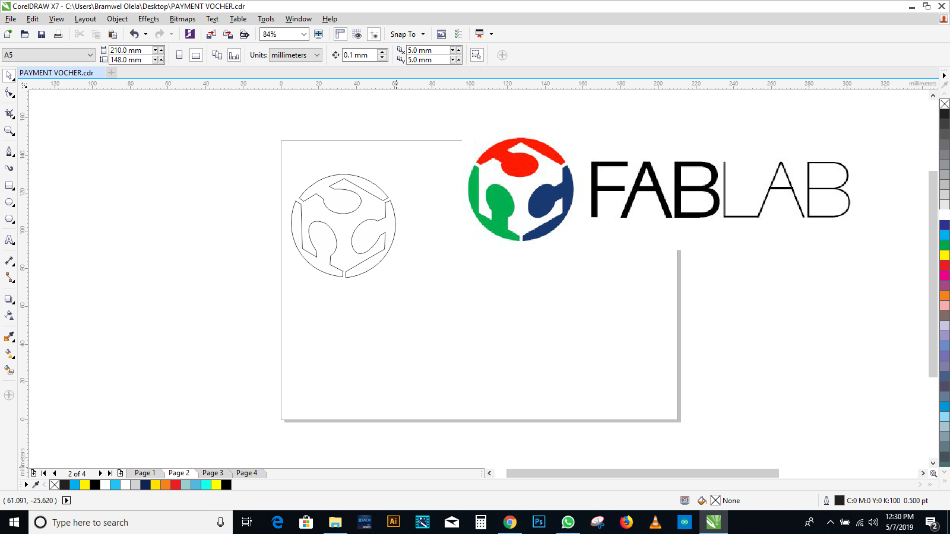
Task: Click the full-screen preview icon
Action: 319,34
